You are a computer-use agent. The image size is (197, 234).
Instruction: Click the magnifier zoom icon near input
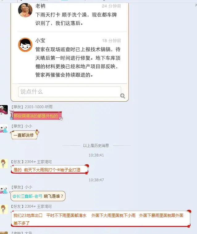(x=123, y=96)
